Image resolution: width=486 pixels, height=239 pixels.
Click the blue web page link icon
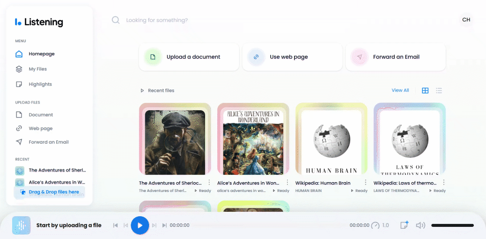point(256,57)
